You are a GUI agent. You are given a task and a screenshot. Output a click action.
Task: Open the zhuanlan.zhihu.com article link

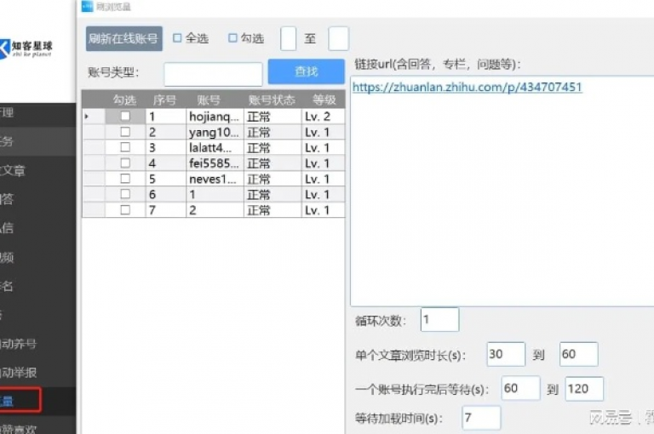tap(468, 87)
